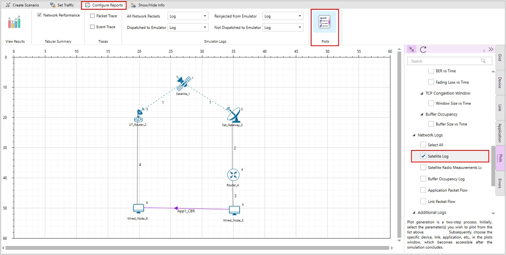Click the collapse arrows icon in side panel
The width and height of the screenshot is (506, 255).
(x=412, y=49)
